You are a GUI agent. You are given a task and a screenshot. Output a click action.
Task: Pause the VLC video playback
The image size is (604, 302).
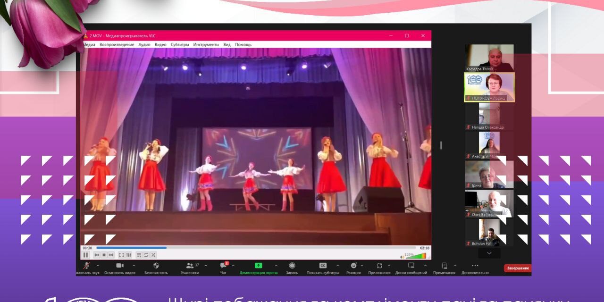pyautogui.click(x=86, y=255)
